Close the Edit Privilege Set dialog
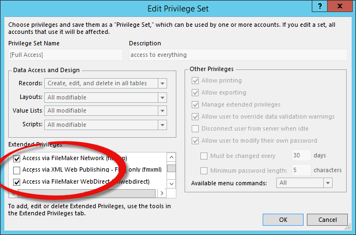The height and width of the screenshot is (235, 356). click(x=340, y=6)
